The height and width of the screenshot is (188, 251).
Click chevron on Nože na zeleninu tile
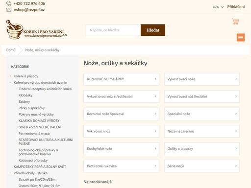[x=236, y=131]
